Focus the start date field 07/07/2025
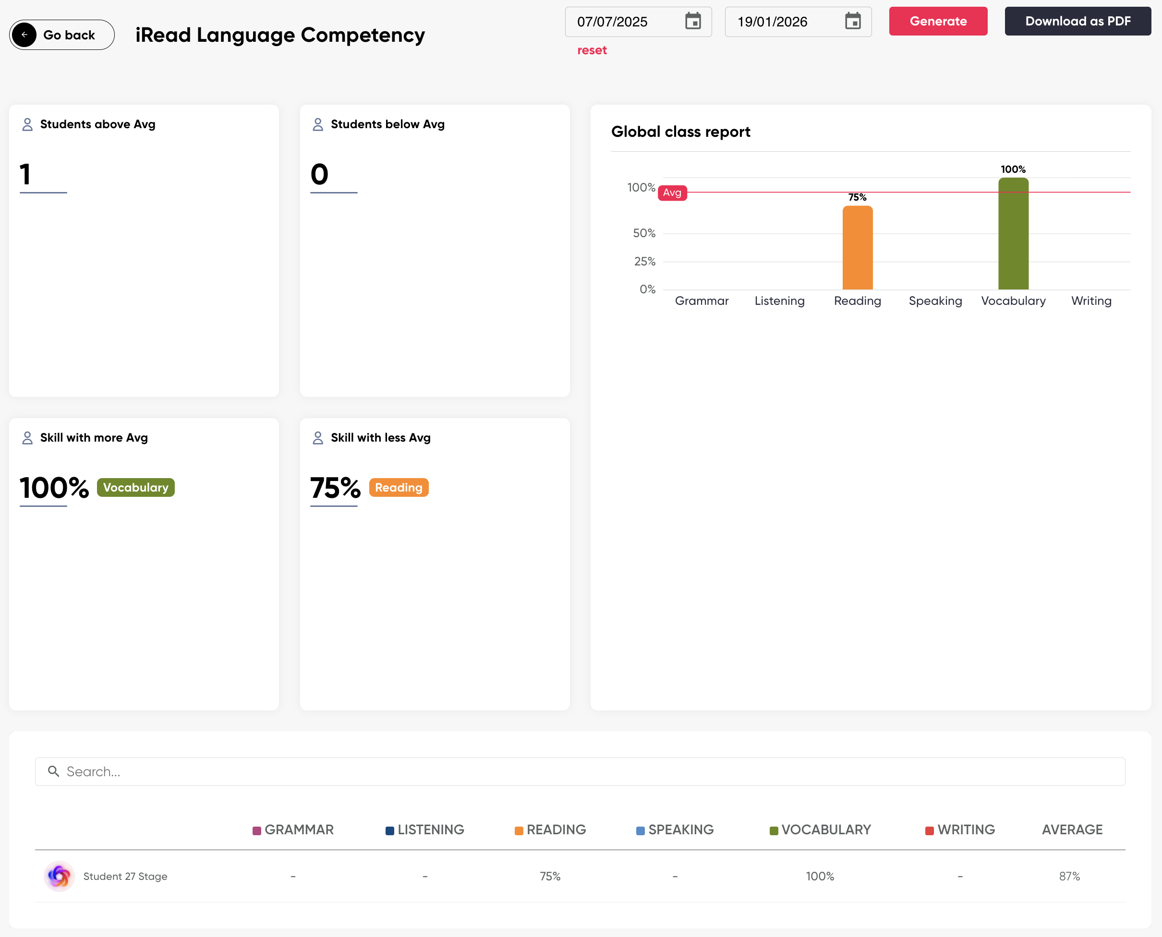 click(621, 22)
